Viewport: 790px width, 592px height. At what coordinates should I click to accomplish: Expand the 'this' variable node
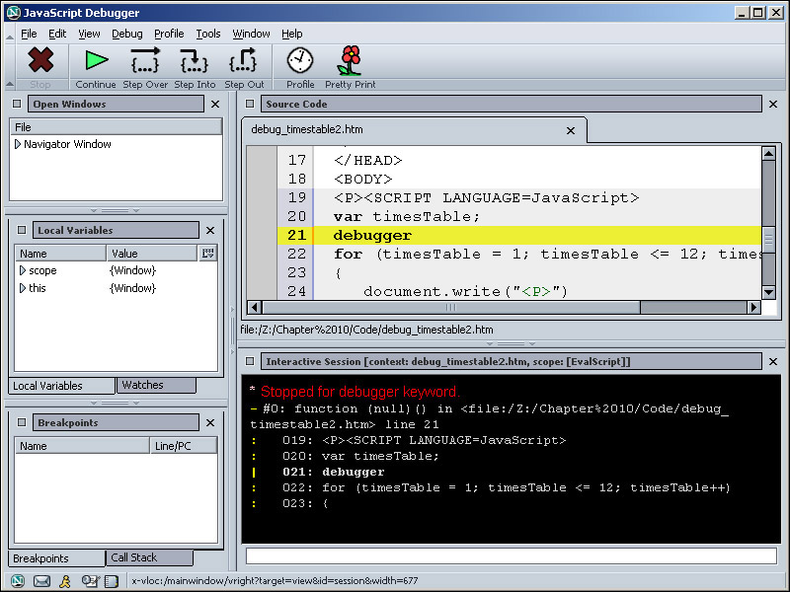tap(23, 288)
